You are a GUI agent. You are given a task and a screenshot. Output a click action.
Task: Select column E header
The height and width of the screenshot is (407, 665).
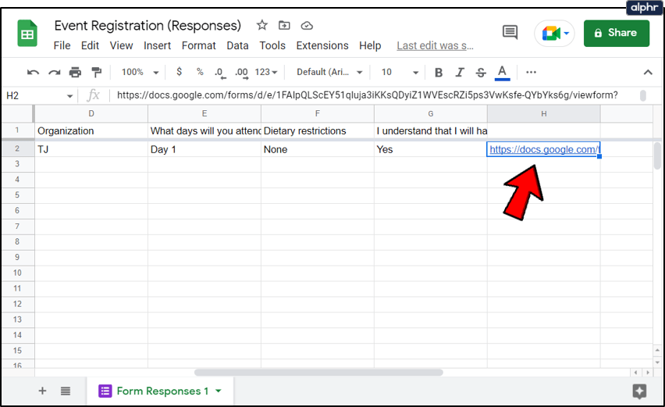tap(204, 113)
